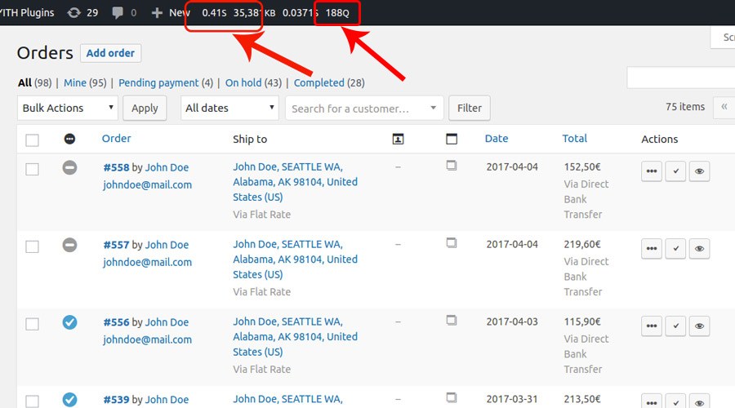The height and width of the screenshot is (408, 735).
Task: Complete order #556 with checkmark button
Action: tap(675, 326)
